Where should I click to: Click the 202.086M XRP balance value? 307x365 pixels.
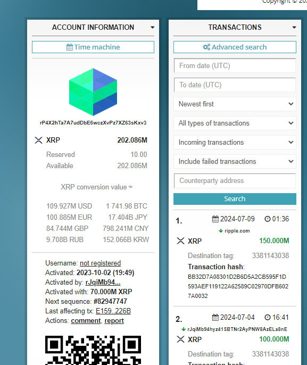132,140
